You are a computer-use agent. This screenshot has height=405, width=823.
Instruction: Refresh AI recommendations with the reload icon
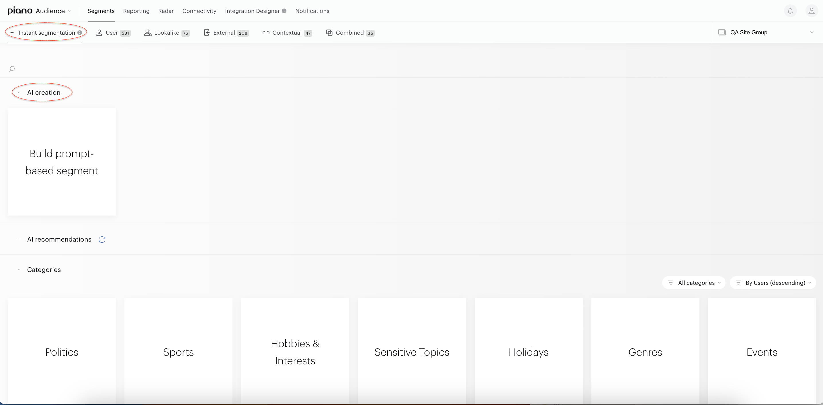click(x=102, y=240)
